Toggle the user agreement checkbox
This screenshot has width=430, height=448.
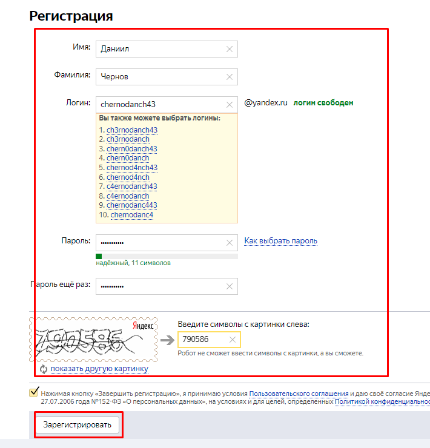(34, 392)
